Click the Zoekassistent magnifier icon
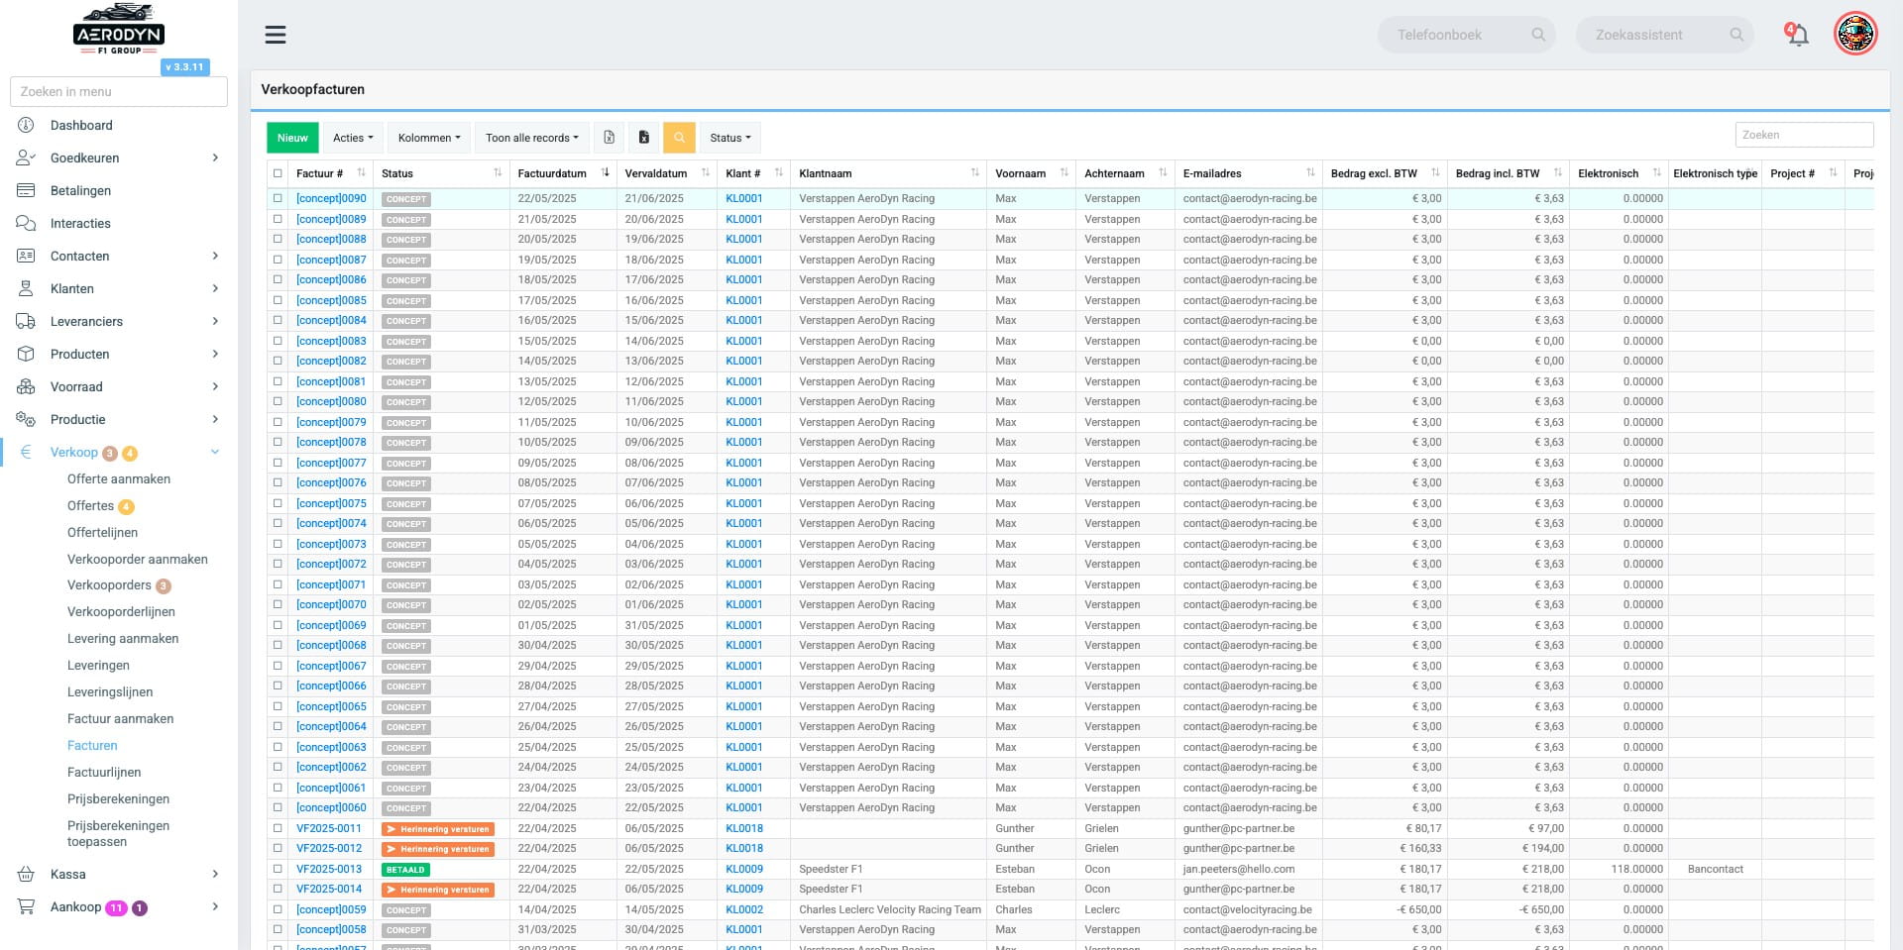Screen dimensions: 1903x950 pyautogui.click(x=1736, y=35)
